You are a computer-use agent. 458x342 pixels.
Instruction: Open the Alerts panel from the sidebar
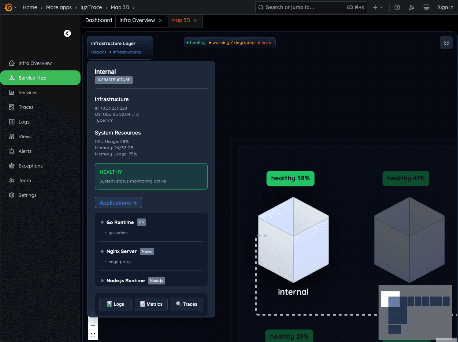25,151
